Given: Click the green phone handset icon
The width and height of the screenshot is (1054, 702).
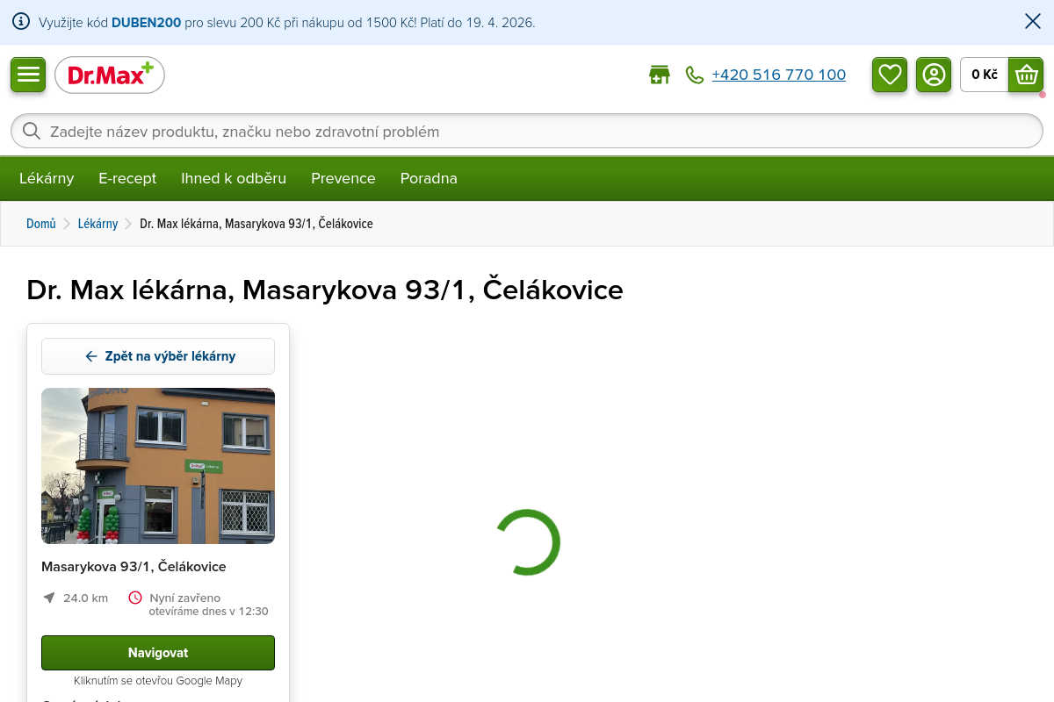Looking at the screenshot, I should click(695, 75).
